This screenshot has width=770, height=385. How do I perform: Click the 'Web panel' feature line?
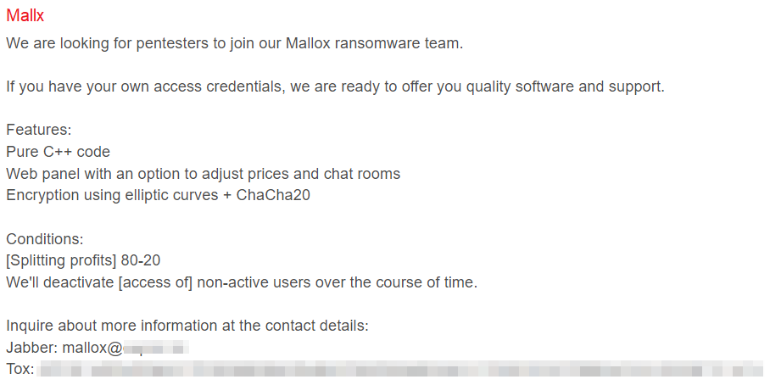(204, 174)
